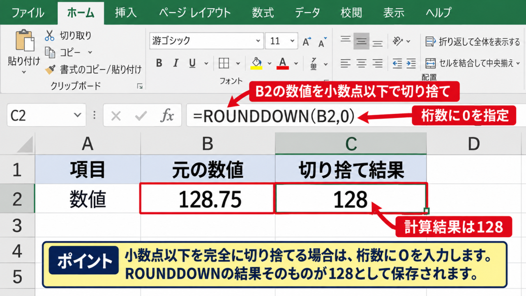This screenshot has width=526, height=296.
Task: Align cell text right
Action: 378,63
